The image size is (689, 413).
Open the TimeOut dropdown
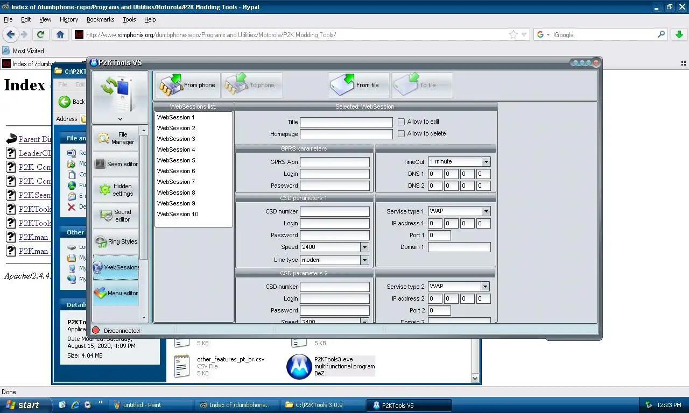tap(486, 162)
